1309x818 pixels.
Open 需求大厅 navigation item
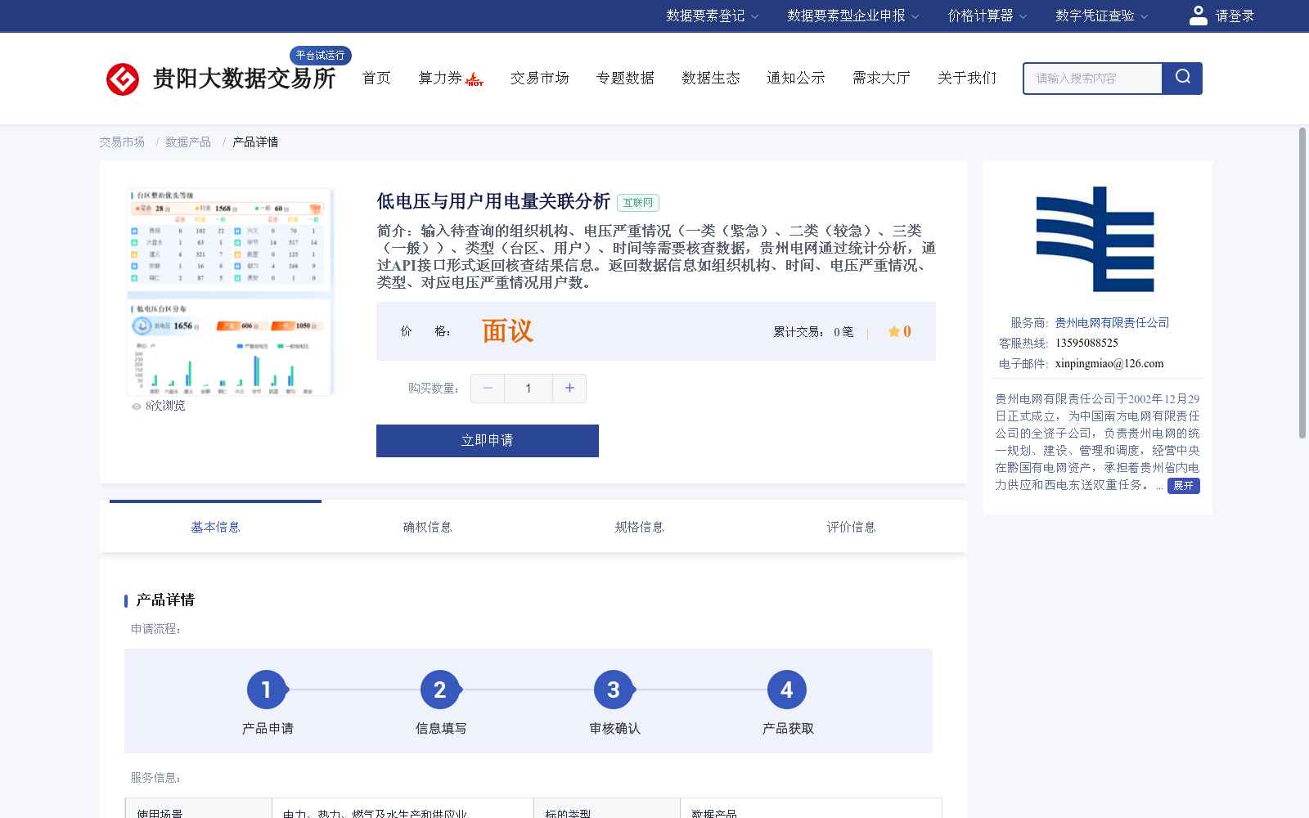(881, 78)
